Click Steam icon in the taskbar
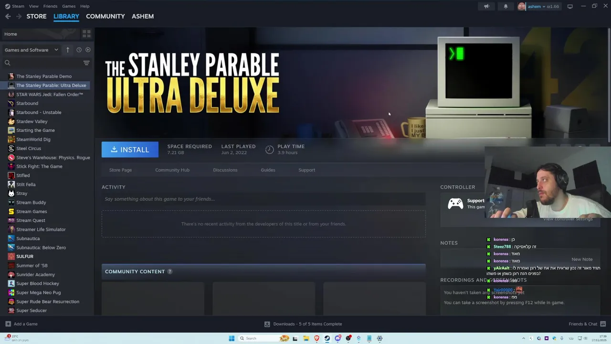Viewport: 611px width, 344px height. point(327,338)
